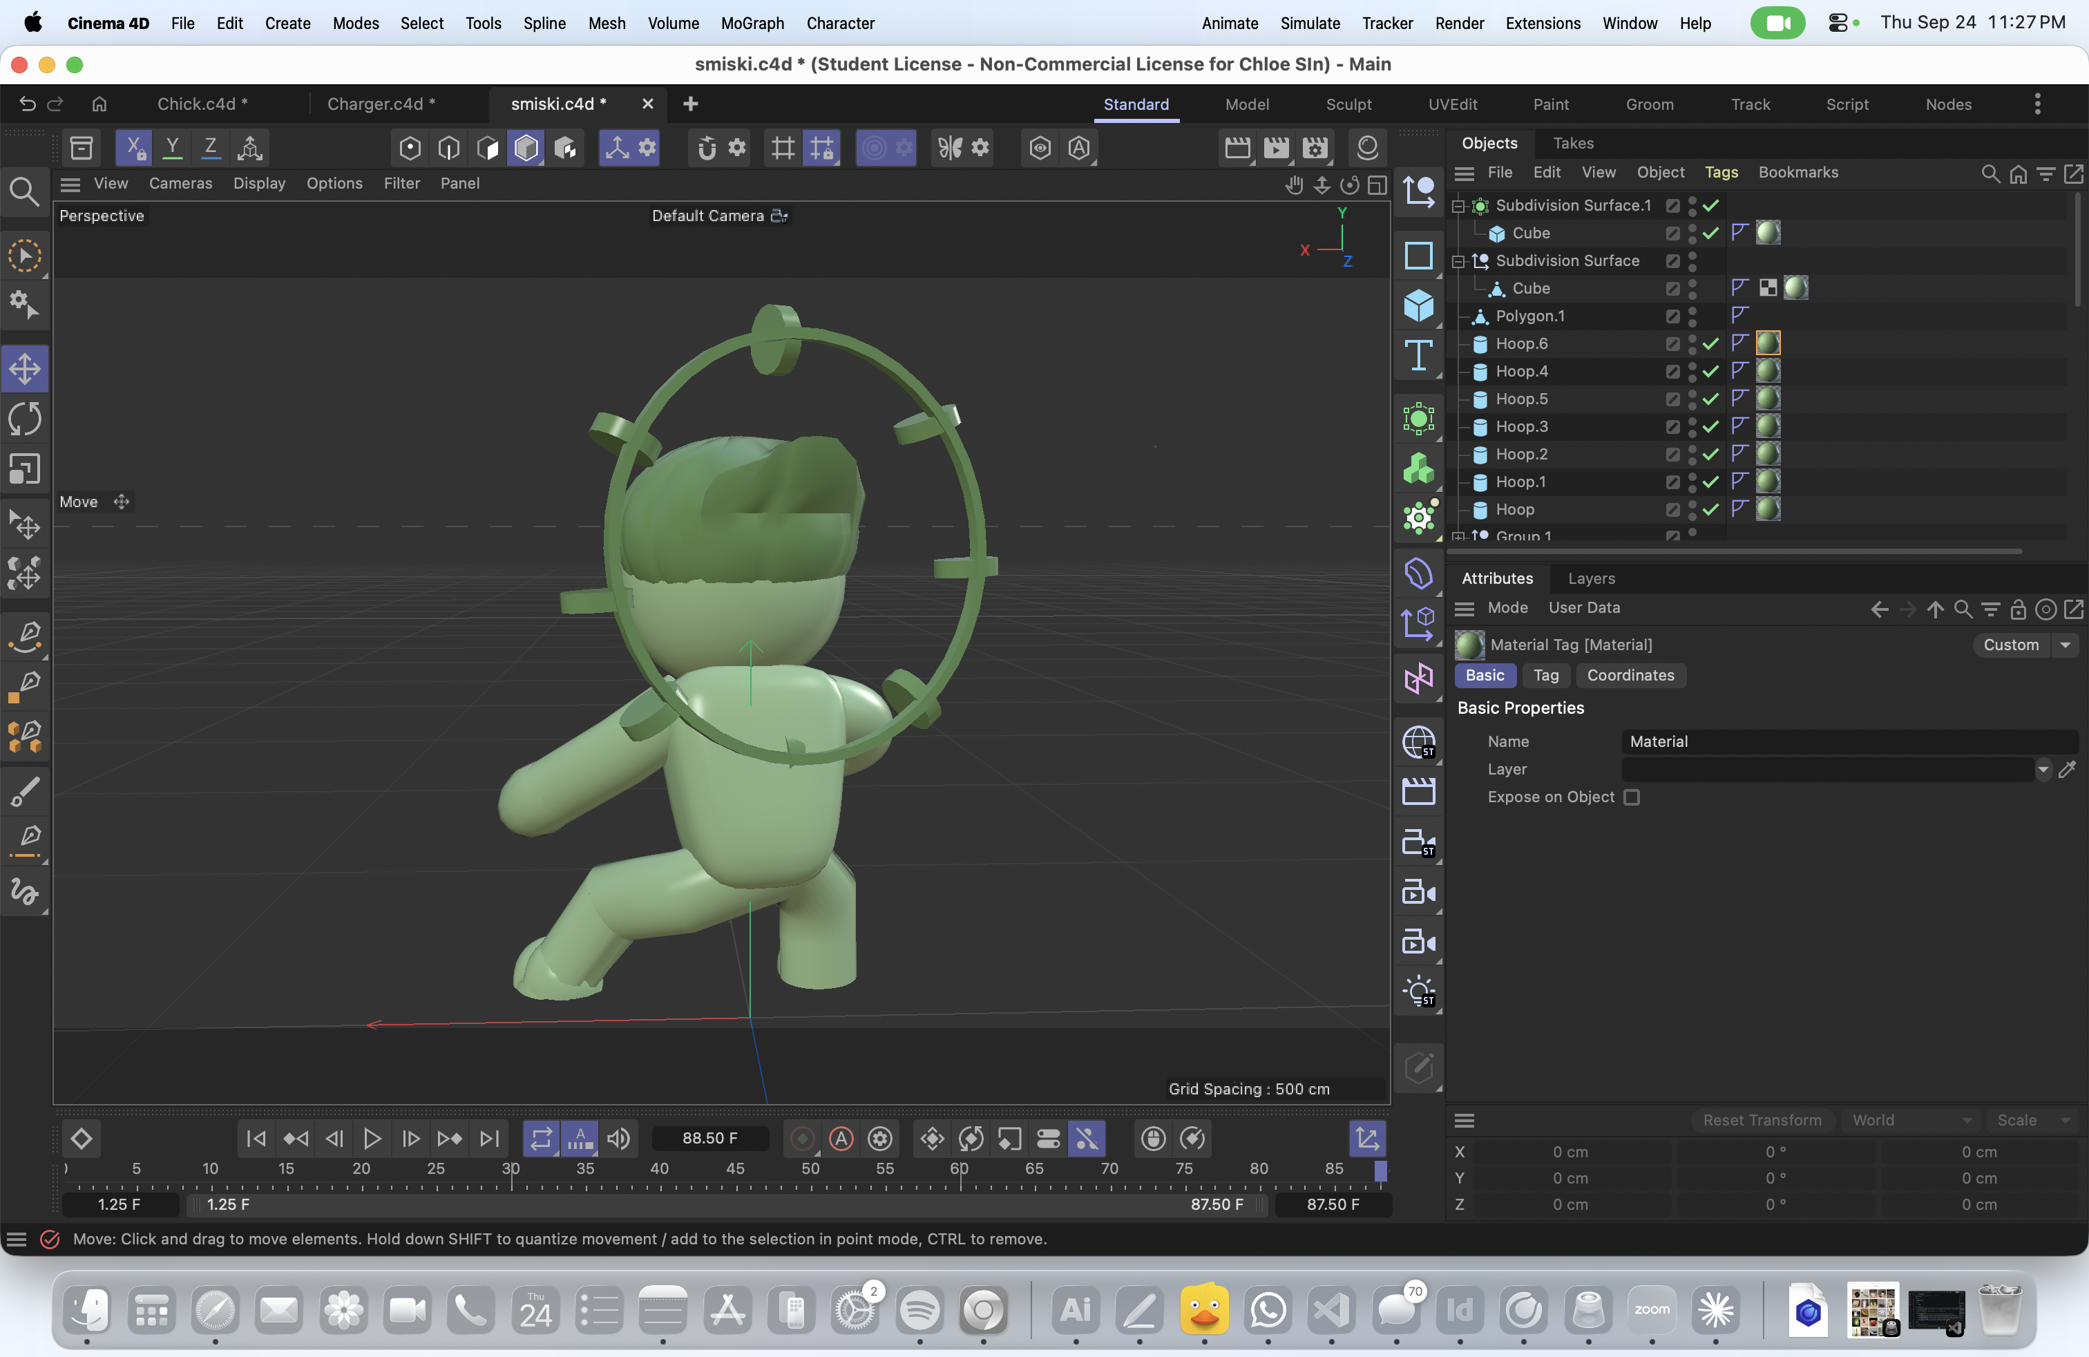This screenshot has width=2089, height=1357.
Task: Switch to the Charger.c4d document tab
Action: point(382,104)
